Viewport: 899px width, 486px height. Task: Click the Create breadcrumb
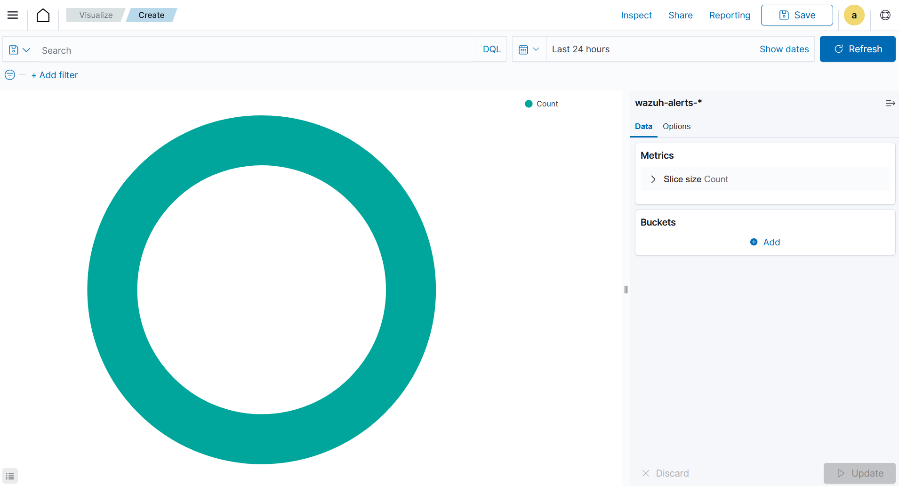pyautogui.click(x=151, y=15)
